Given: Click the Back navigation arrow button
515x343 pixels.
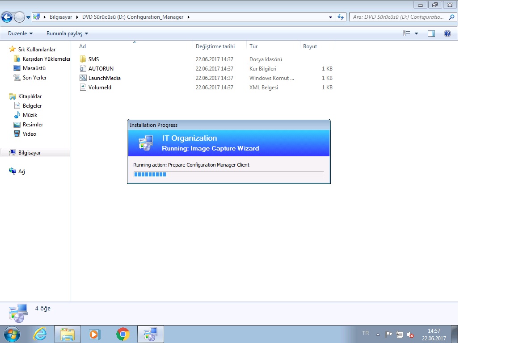Looking at the screenshot, I should 7,17.
